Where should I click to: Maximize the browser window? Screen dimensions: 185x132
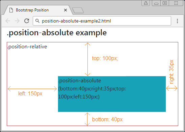[x=165, y=3]
